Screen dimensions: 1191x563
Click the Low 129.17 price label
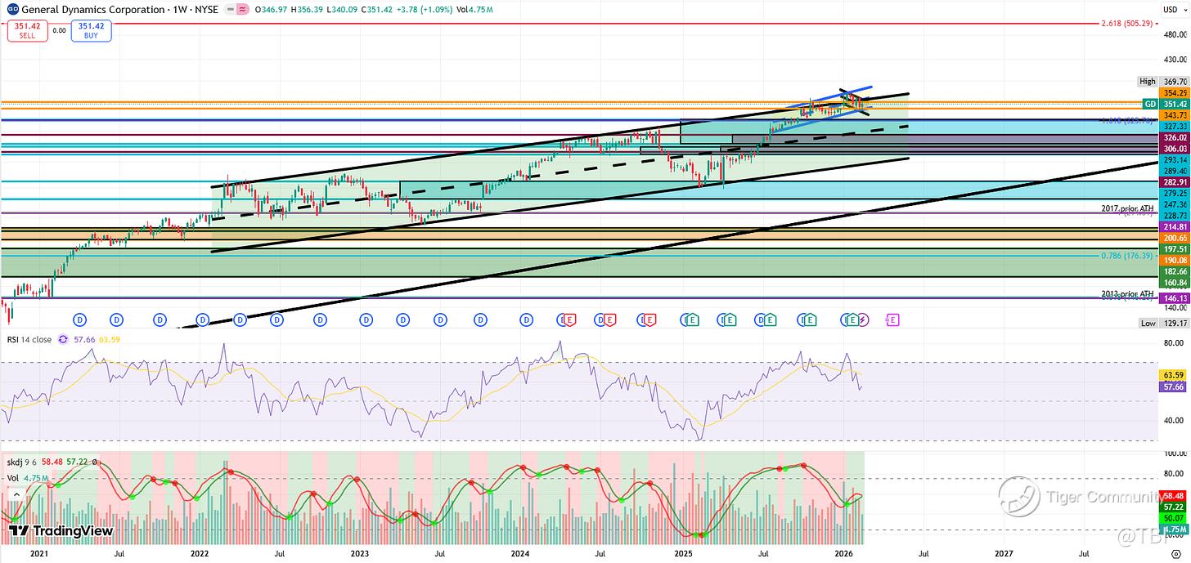click(x=1162, y=324)
